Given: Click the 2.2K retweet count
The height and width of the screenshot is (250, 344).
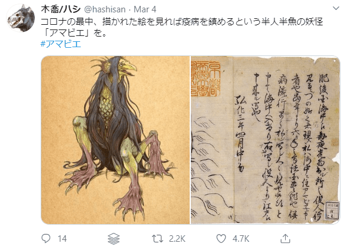Looking at the screenshot, I should tap(177, 239).
